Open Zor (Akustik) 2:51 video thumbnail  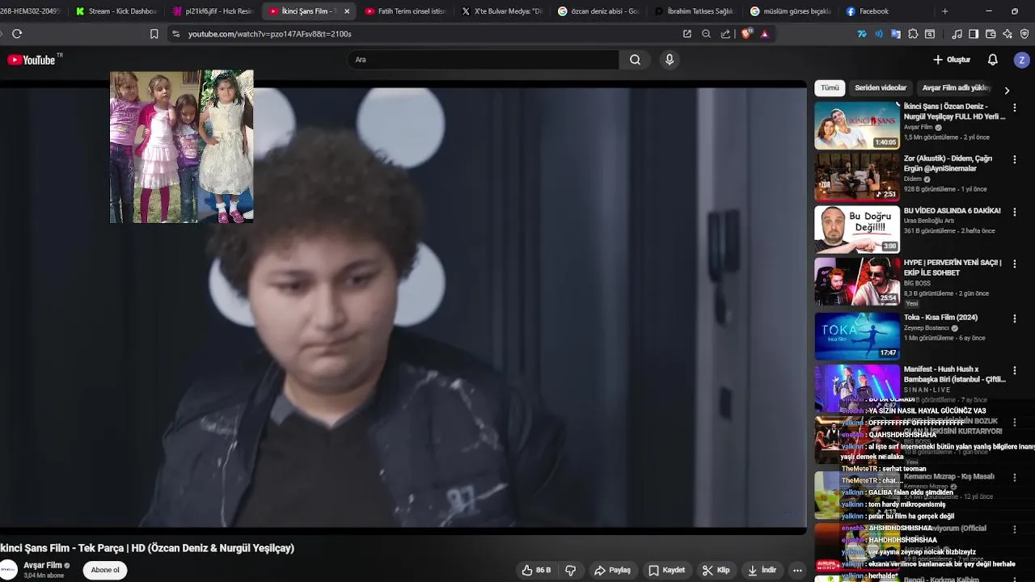click(x=857, y=177)
